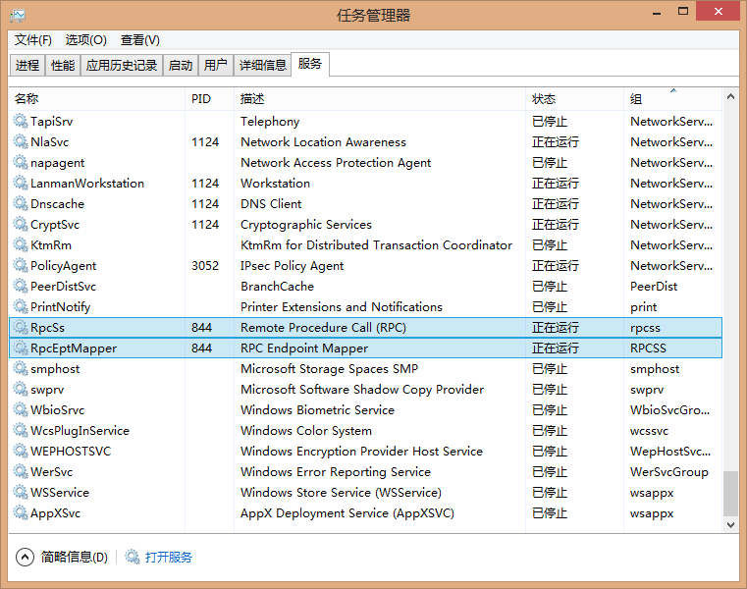The width and height of the screenshot is (747, 589).
Task: Open the 查看(V) menu
Action: click(x=139, y=40)
